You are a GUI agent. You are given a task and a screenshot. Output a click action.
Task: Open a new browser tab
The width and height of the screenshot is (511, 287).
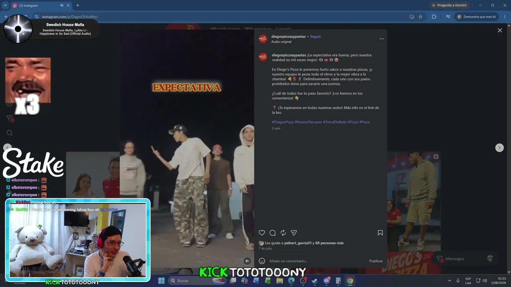click(77, 6)
